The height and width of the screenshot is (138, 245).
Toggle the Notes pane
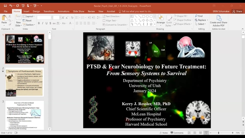(x=164, y=133)
